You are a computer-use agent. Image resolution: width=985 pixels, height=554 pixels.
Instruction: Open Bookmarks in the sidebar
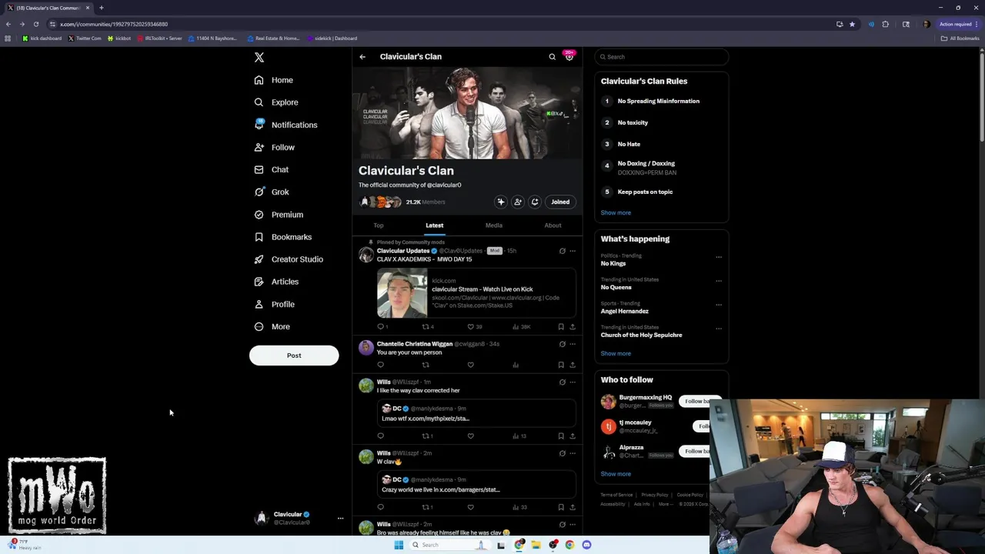coord(282,237)
